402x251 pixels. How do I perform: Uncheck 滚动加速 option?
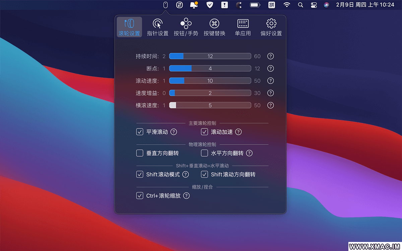(204, 132)
